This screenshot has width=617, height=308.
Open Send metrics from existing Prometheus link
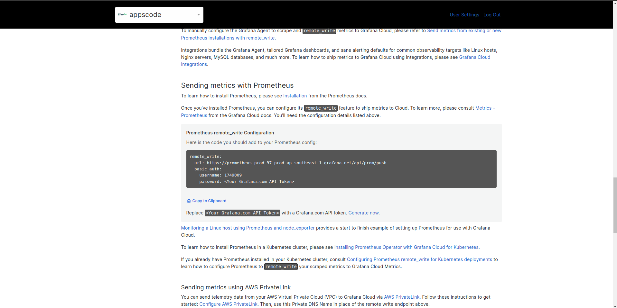[464, 31]
